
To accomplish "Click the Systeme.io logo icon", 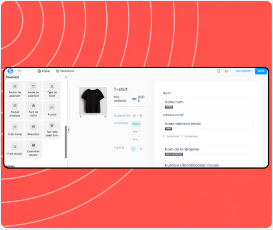I will tap(10, 71).
